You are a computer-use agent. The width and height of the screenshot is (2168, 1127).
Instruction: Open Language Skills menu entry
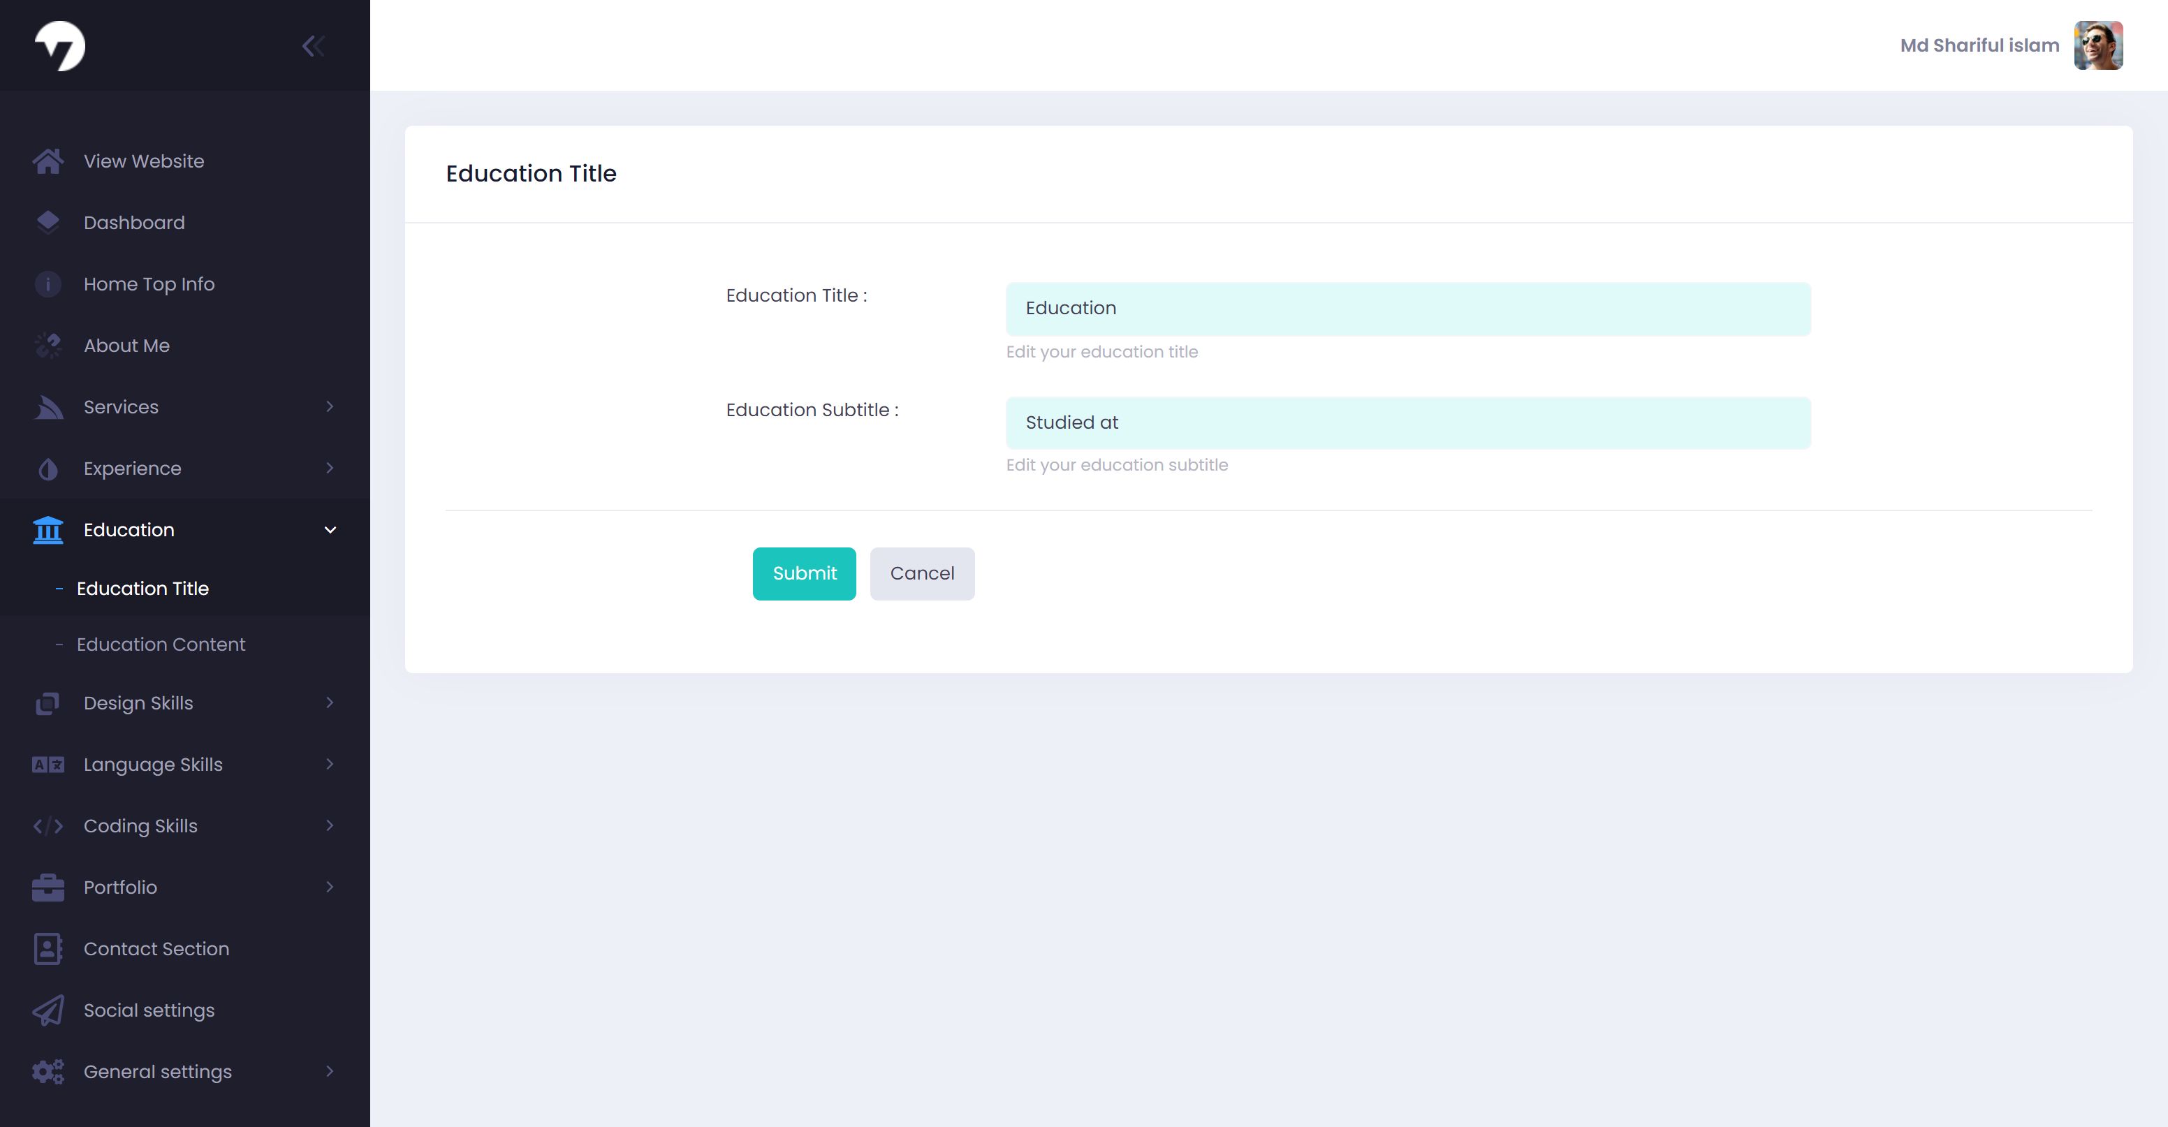point(153,764)
